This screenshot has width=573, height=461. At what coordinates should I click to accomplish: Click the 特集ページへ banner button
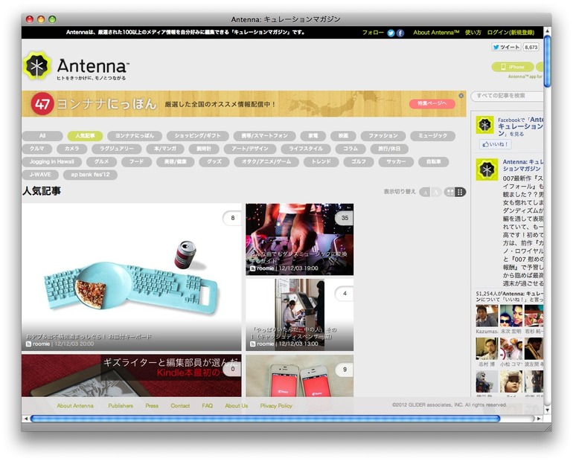(432, 103)
